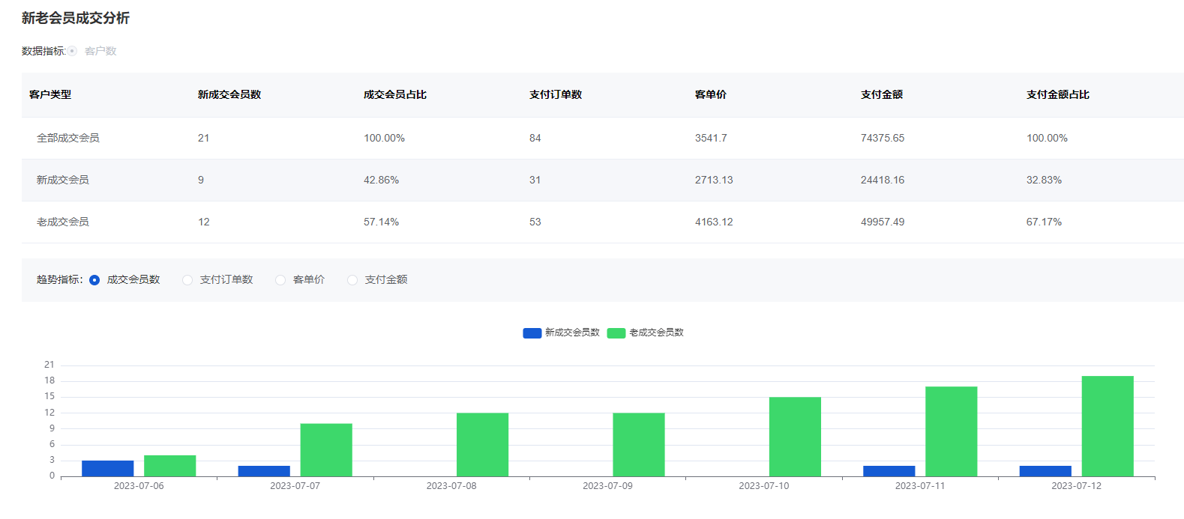Click the 2023-07-08 axis date label

pos(451,486)
